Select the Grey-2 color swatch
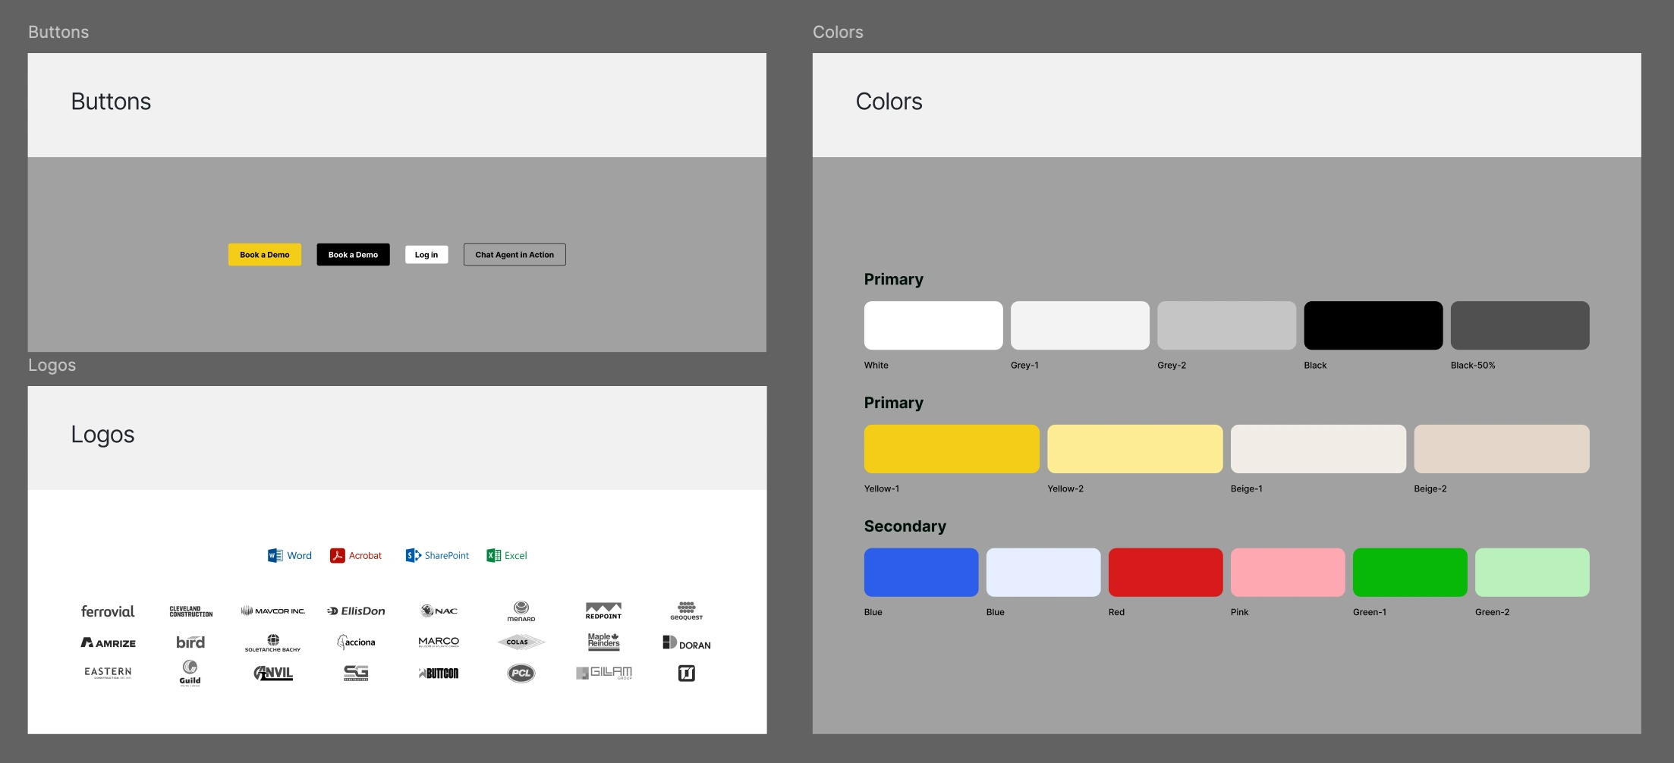1674x763 pixels. 1227,325
